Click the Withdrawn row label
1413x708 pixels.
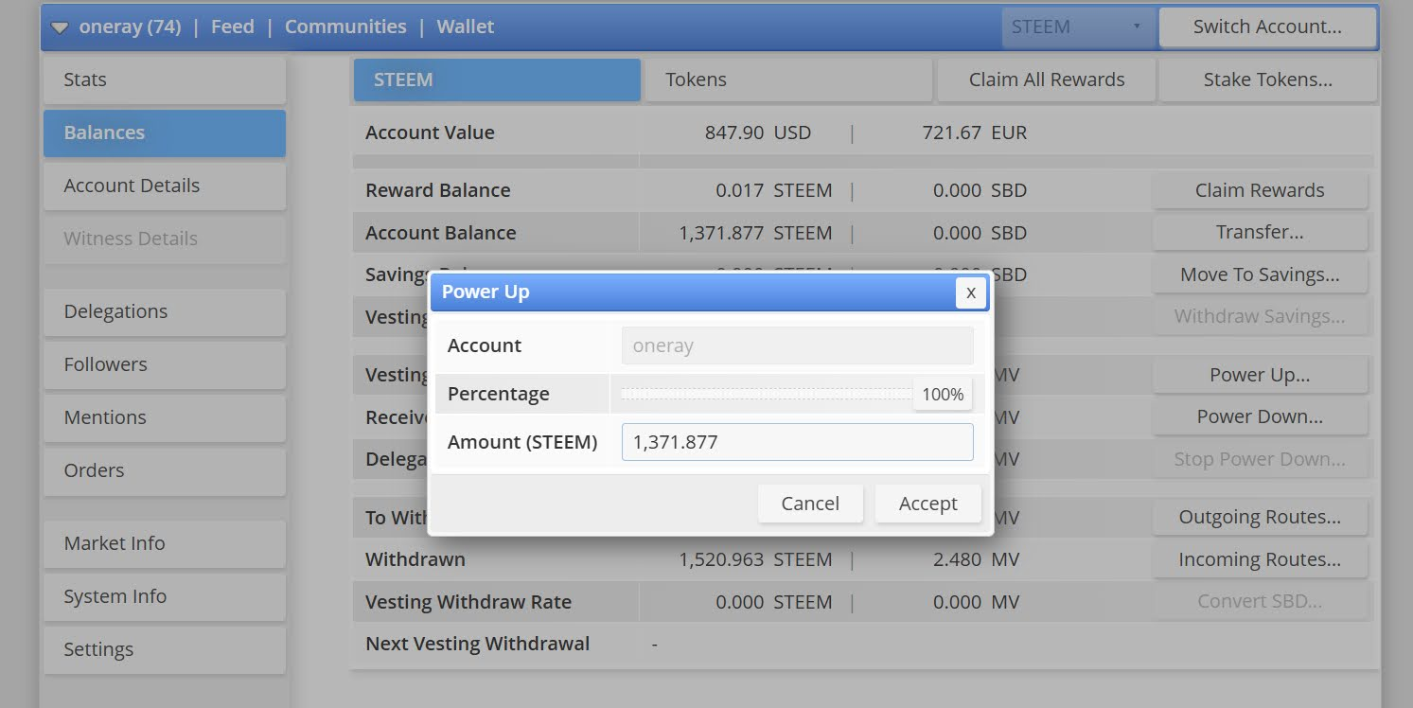point(415,559)
